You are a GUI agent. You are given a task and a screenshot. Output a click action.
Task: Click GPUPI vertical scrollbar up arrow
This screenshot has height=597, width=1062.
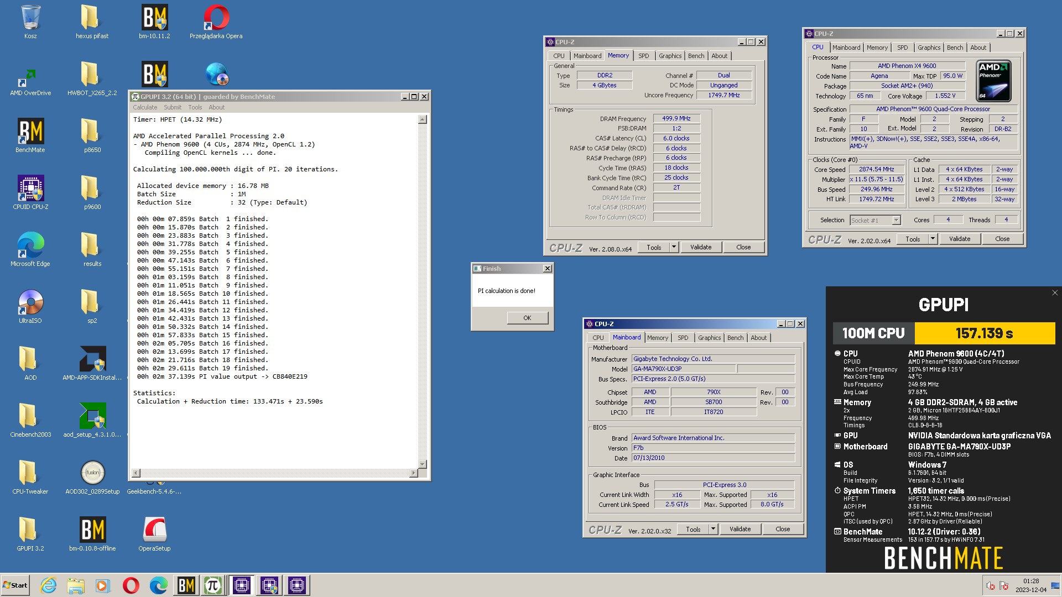click(423, 119)
